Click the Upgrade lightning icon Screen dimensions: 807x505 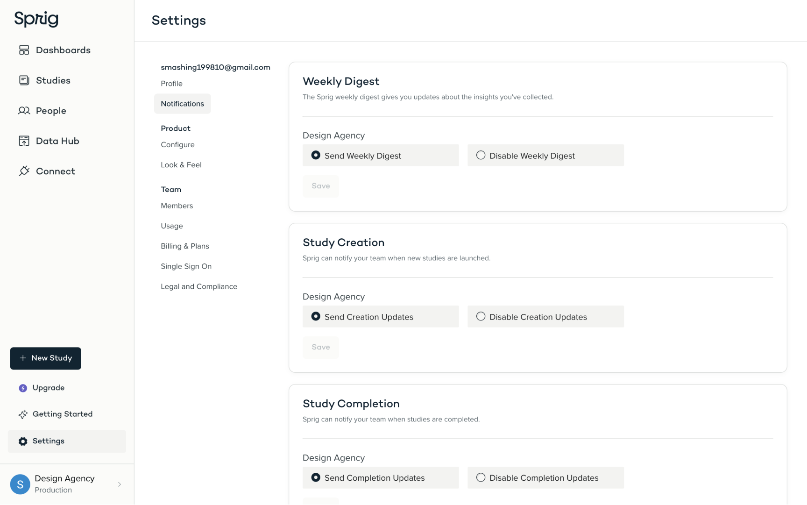pos(22,388)
